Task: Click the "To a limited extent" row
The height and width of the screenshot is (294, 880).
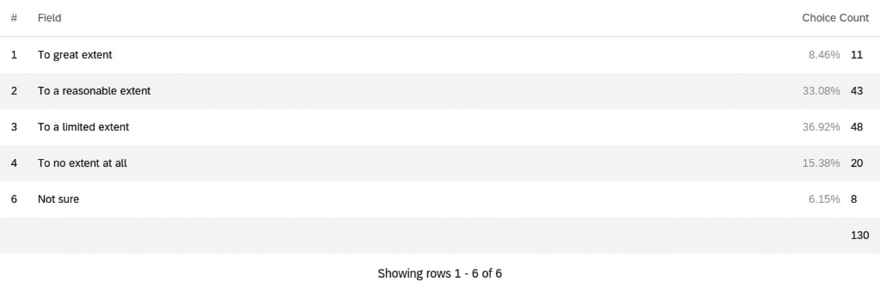Action: [x=83, y=127]
